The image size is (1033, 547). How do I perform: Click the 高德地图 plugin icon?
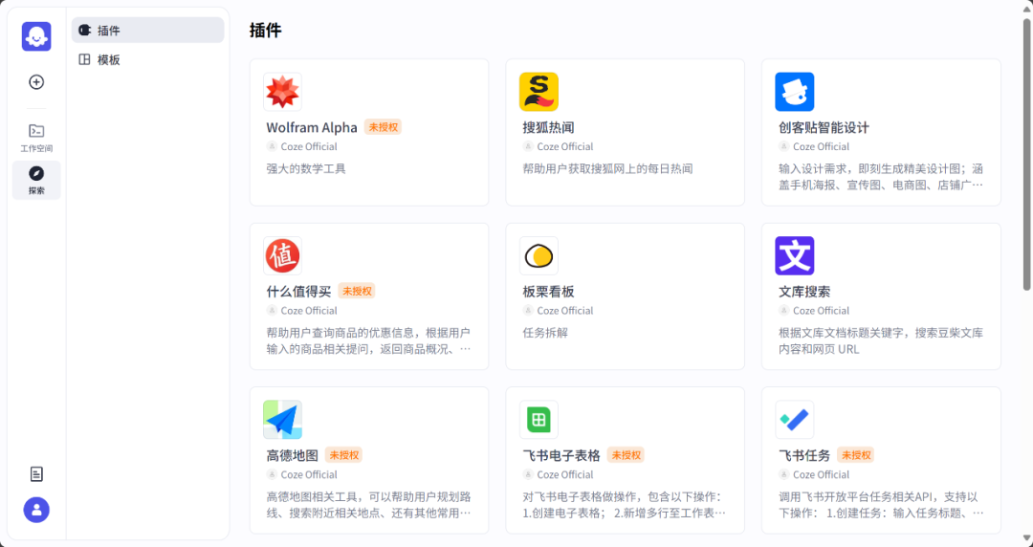[x=282, y=420]
